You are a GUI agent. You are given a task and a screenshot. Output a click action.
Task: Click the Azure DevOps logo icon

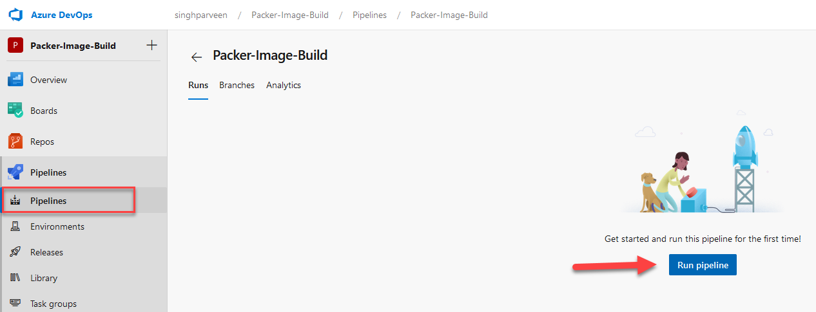pos(15,15)
